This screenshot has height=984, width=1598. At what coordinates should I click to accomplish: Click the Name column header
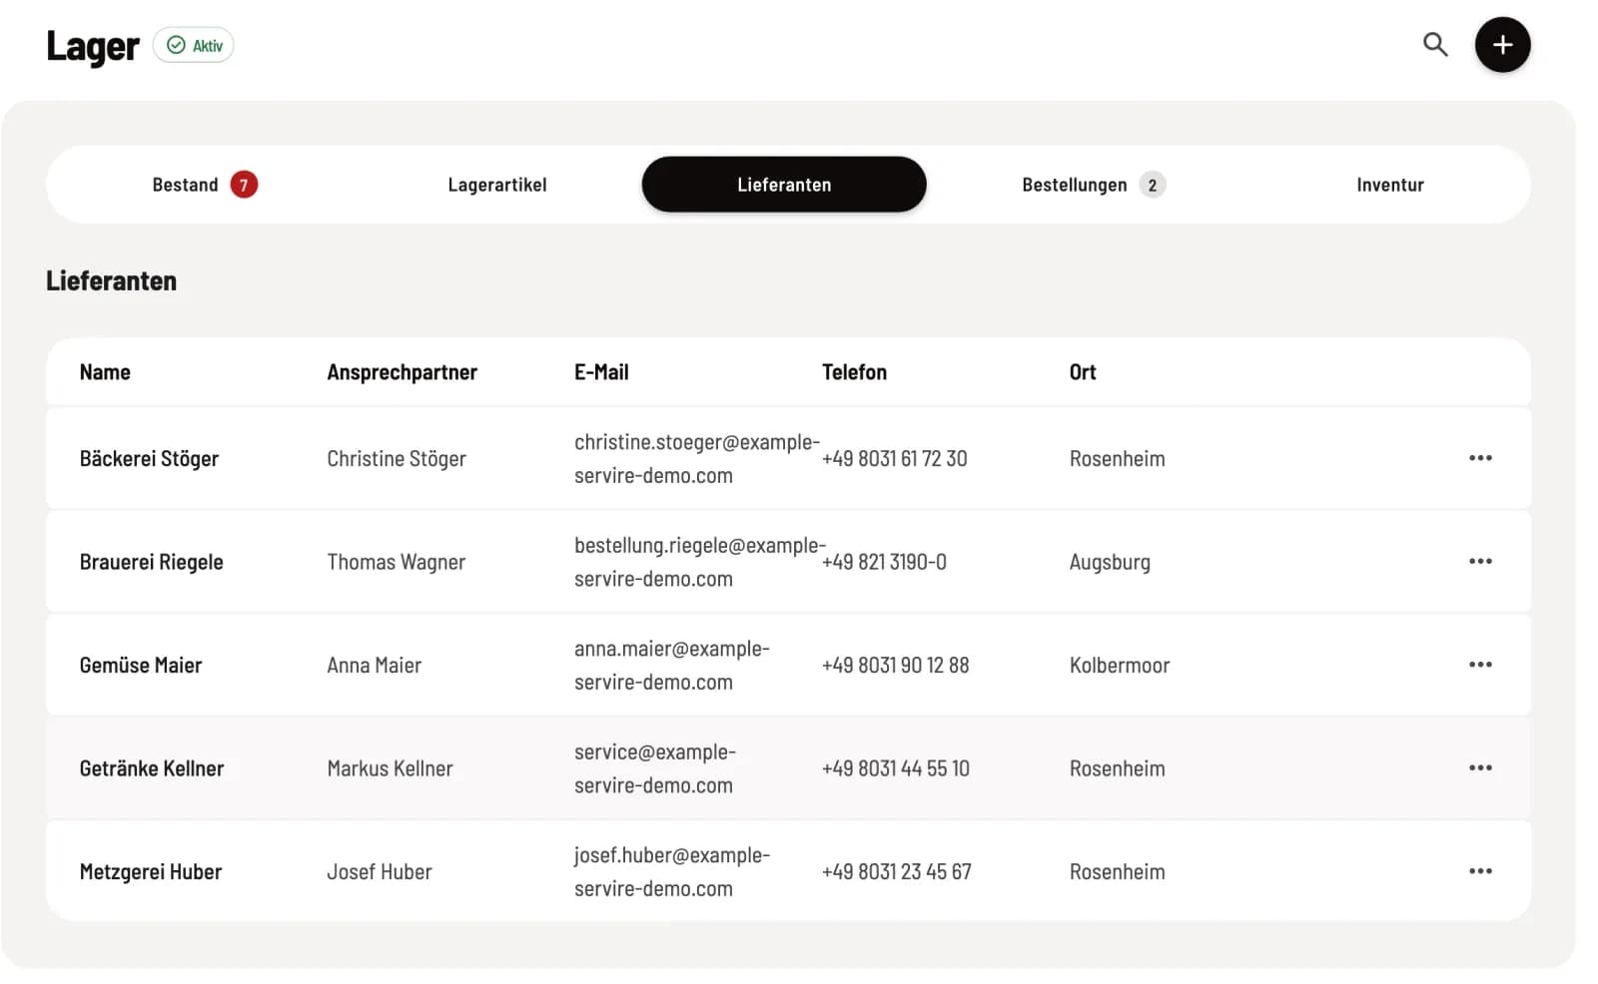pyautogui.click(x=105, y=372)
